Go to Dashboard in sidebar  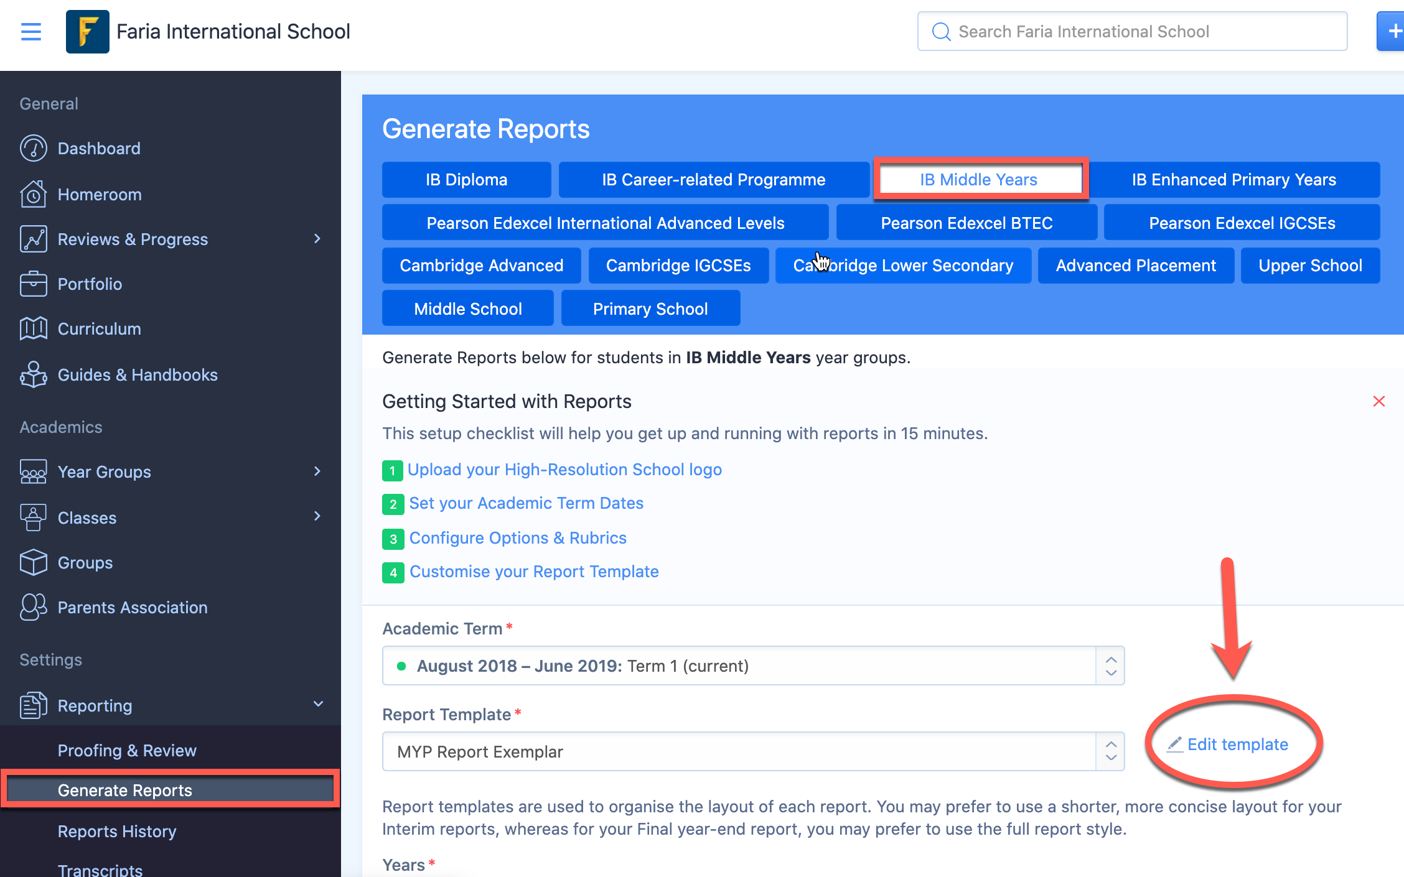99,149
